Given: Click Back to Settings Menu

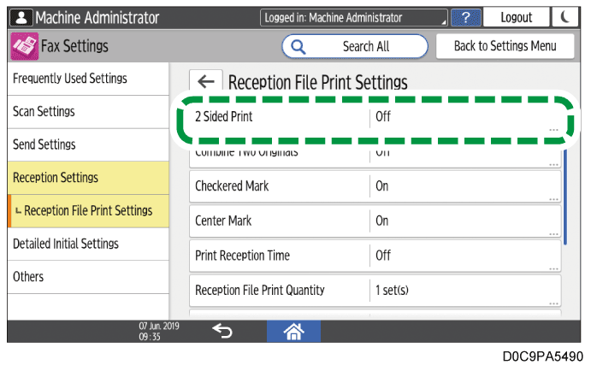Looking at the screenshot, I should 505,46.
